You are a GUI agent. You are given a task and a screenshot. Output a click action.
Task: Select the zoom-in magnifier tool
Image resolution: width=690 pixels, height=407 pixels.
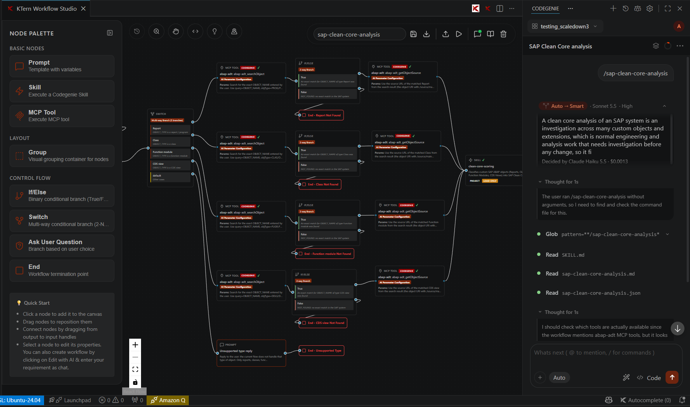point(157,31)
